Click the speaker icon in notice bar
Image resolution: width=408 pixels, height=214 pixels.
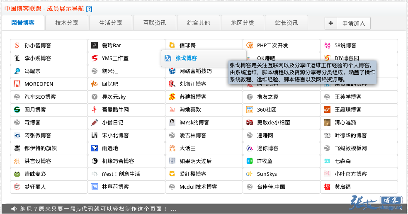pos(14,209)
